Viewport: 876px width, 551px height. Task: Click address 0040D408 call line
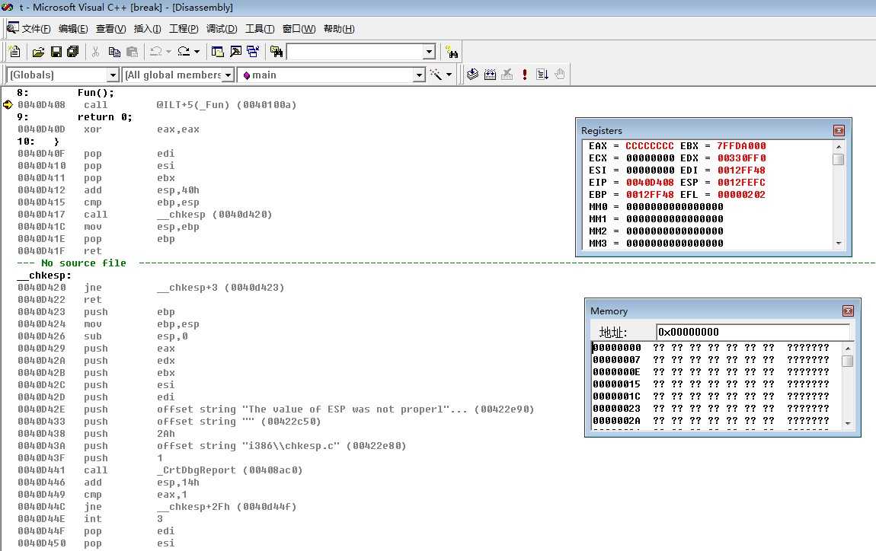pyautogui.click(x=156, y=105)
